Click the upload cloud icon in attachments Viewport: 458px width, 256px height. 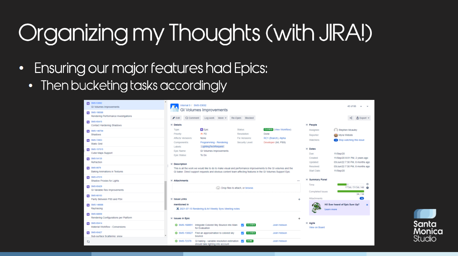point(218,188)
